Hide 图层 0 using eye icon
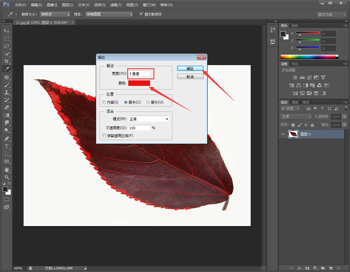 (x=283, y=134)
